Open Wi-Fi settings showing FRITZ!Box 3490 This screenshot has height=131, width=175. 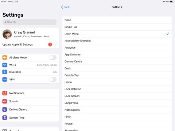pos(30,65)
